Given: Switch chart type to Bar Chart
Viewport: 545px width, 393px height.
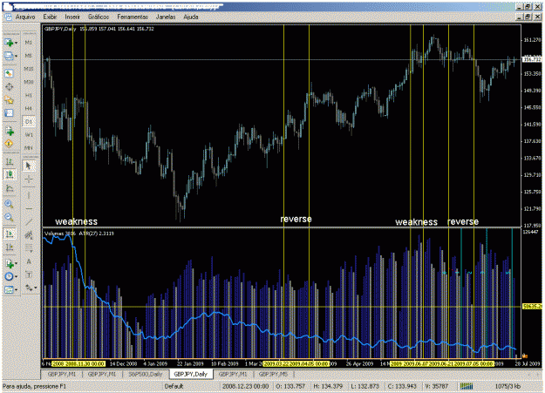Looking at the screenshot, I should pos(9,161).
